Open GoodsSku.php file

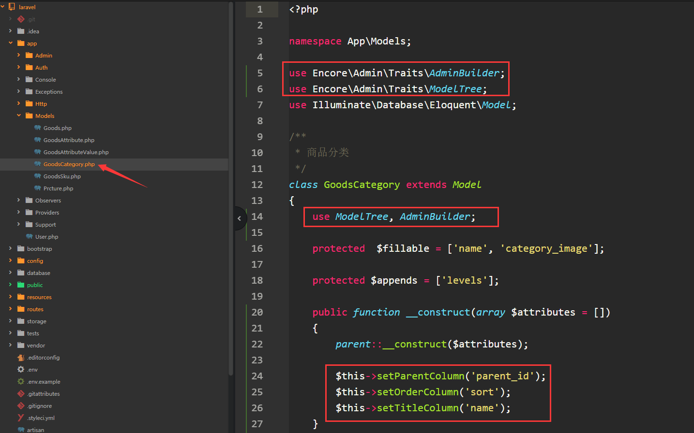(62, 176)
